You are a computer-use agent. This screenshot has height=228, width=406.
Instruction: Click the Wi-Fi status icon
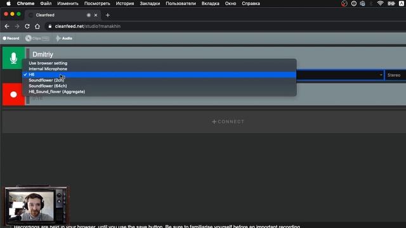tap(380, 3)
